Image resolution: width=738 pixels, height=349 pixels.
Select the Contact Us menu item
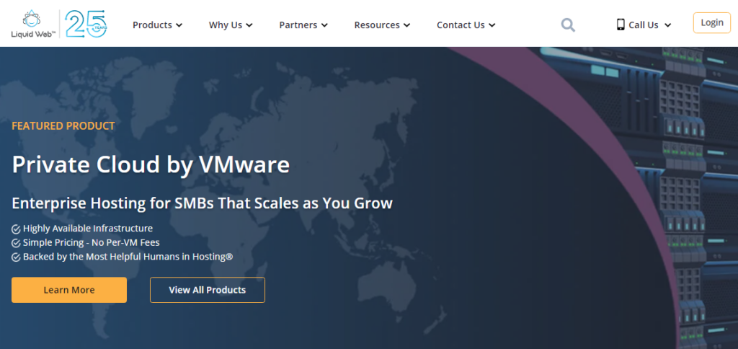click(466, 25)
